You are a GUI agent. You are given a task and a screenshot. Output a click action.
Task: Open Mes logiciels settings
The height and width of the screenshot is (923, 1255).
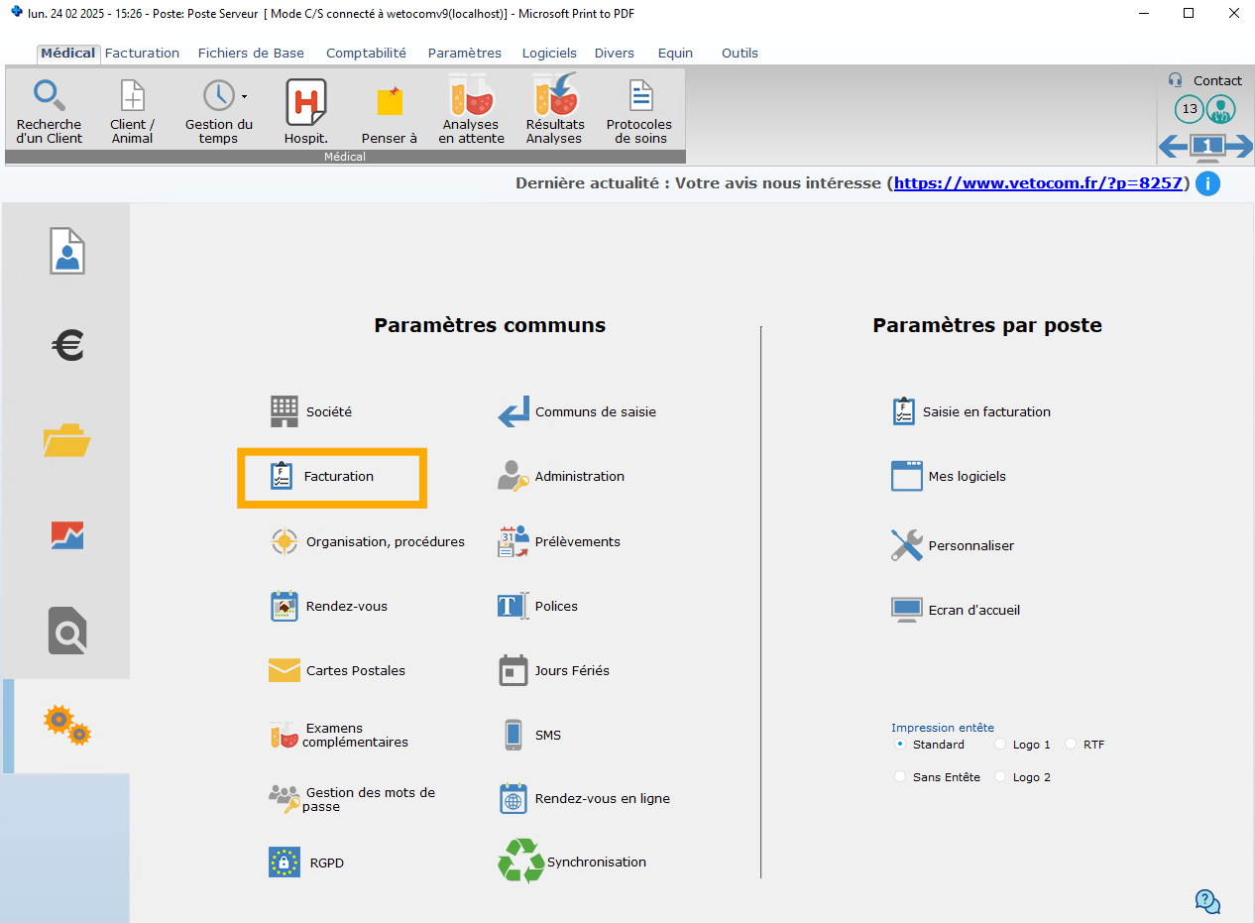pos(949,477)
